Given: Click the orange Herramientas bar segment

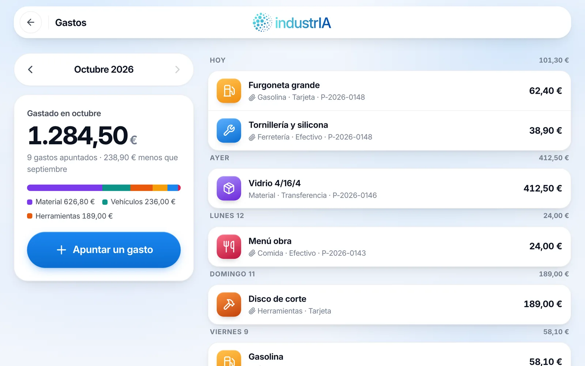Looking at the screenshot, I should click(x=141, y=188).
